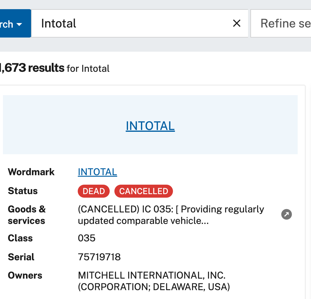Image resolution: width=311 pixels, height=299 pixels.
Task: Click the serial number 75719718
Action: tap(99, 257)
